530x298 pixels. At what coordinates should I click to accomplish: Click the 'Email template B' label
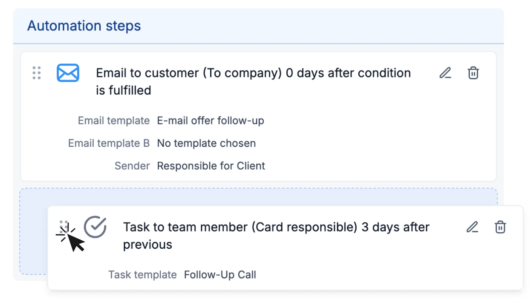pos(109,143)
